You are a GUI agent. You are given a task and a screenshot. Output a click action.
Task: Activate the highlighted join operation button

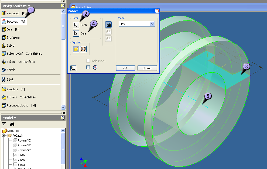coord(108,25)
